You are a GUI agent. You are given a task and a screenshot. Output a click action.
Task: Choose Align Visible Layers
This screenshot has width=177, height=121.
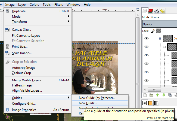pyautogui.click(x=38, y=91)
